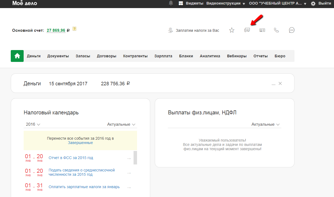Click the 15 сентября 2017 date
Image resolution: width=334 pixels, height=197 pixels.
(x=68, y=84)
